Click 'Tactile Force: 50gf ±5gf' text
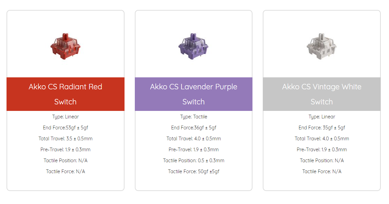 tap(193, 171)
